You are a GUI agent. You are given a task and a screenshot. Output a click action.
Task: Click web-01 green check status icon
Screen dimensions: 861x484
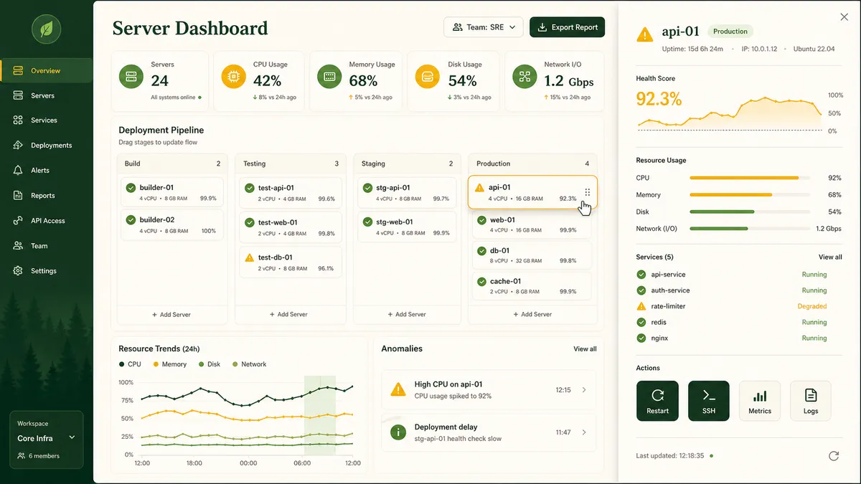[481, 220]
